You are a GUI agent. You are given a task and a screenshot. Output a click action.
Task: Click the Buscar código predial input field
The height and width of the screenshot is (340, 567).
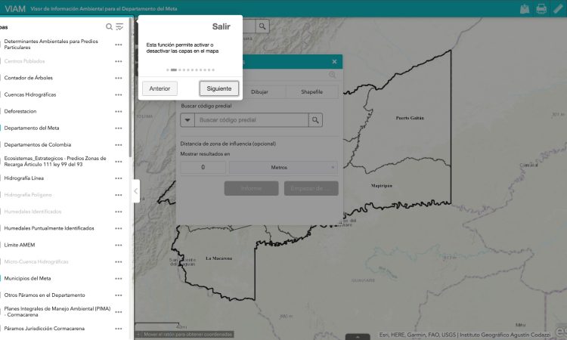251,120
